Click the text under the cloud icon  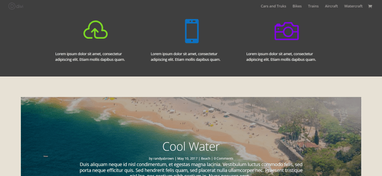(x=90, y=56)
